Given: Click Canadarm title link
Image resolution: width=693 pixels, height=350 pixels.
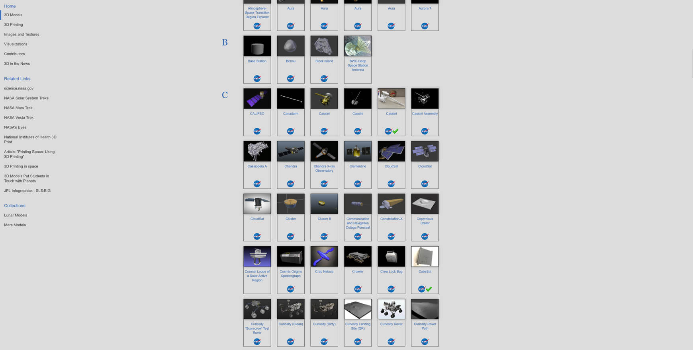Looking at the screenshot, I should pyautogui.click(x=291, y=114).
